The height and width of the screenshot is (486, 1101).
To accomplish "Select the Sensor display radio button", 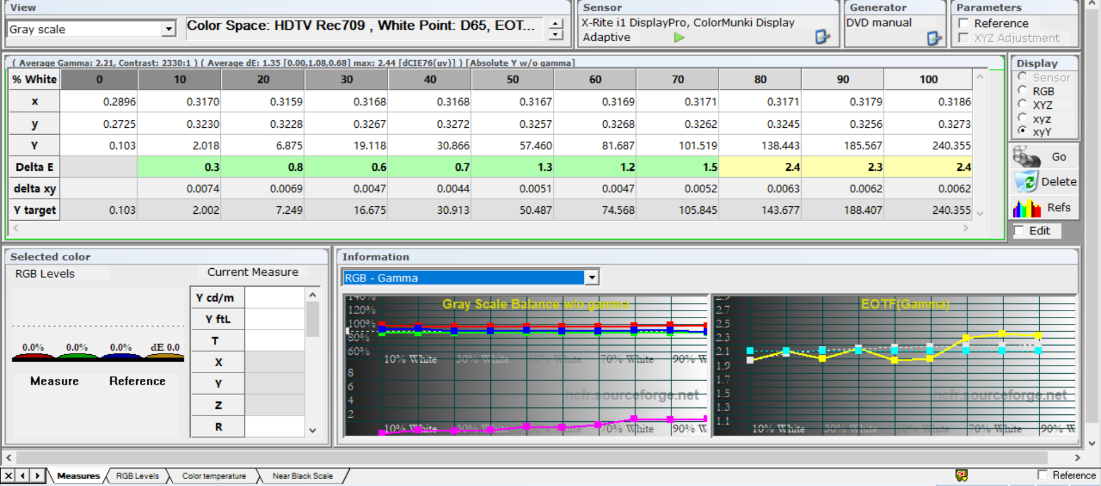I will click(x=1022, y=77).
